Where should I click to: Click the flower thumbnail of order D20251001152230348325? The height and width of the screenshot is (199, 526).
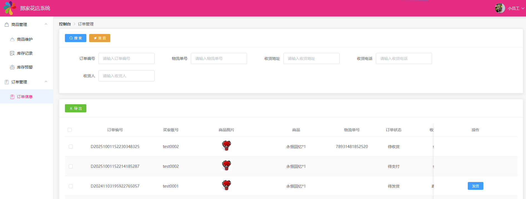pyautogui.click(x=227, y=146)
